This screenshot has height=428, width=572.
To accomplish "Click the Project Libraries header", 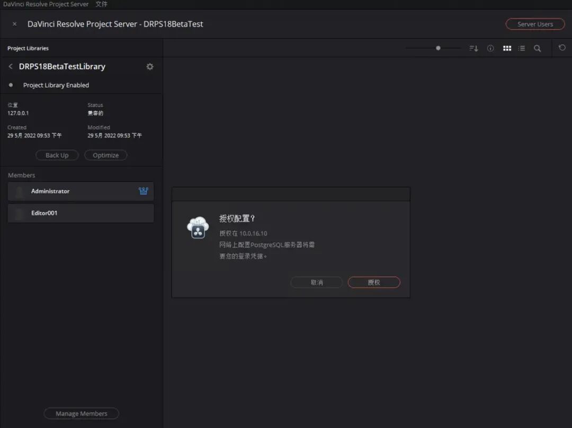I will click(28, 48).
